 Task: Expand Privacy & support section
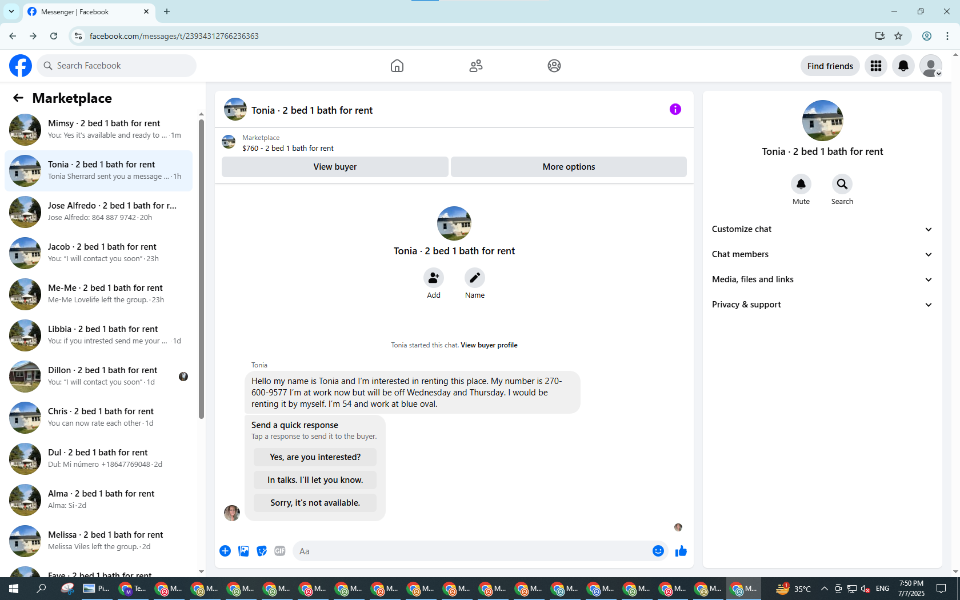click(823, 305)
